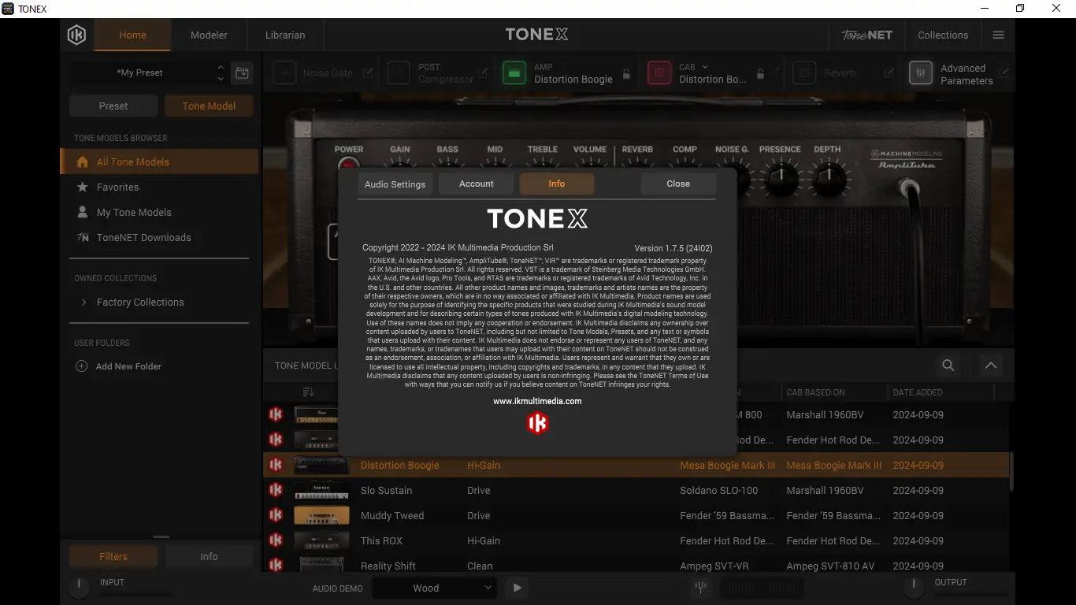Click the IK badge on Slo Sustain row
Image resolution: width=1076 pixels, height=605 pixels.
276,490
